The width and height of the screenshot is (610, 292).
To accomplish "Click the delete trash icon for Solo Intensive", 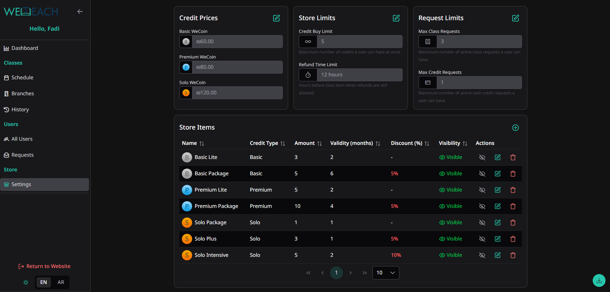I will [513, 255].
